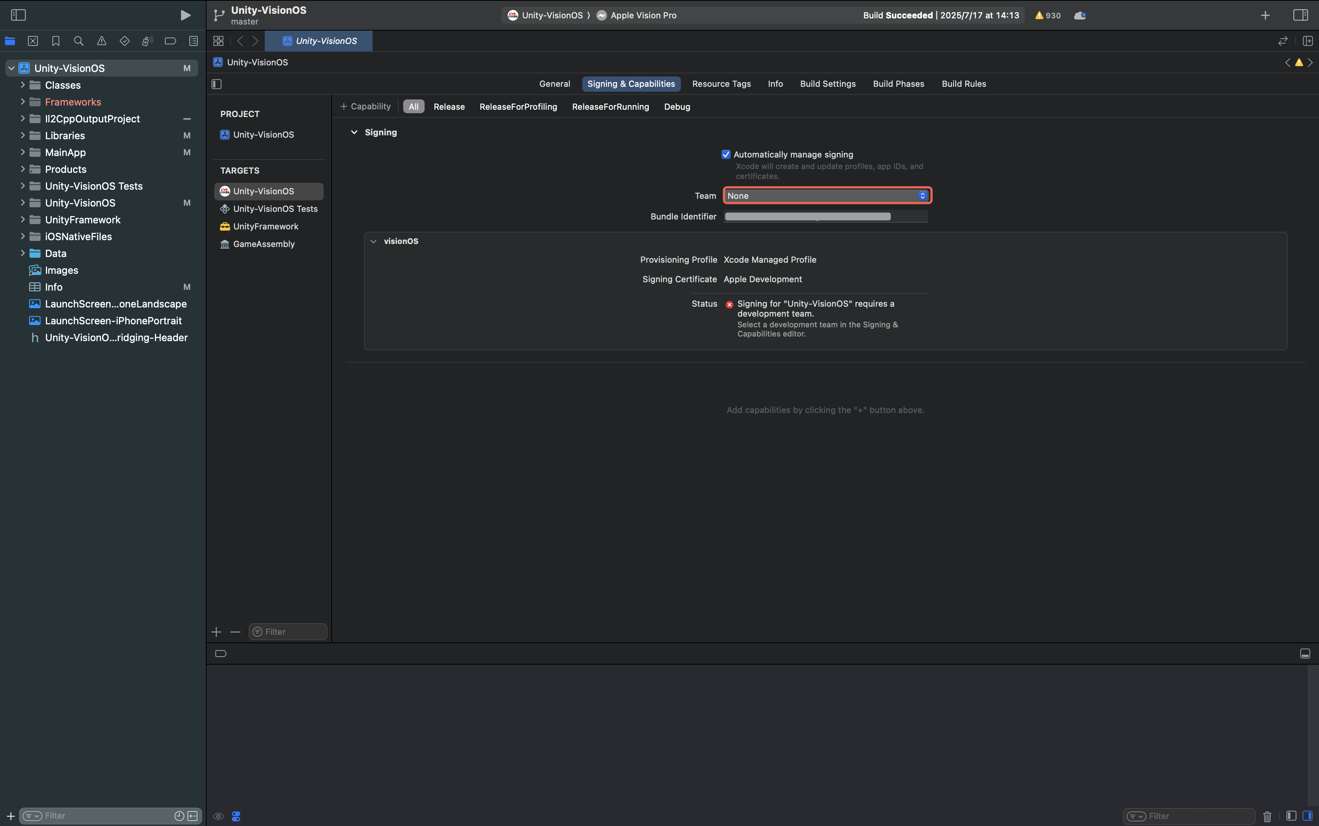Open the Project navigator folder icon

(x=10, y=41)
